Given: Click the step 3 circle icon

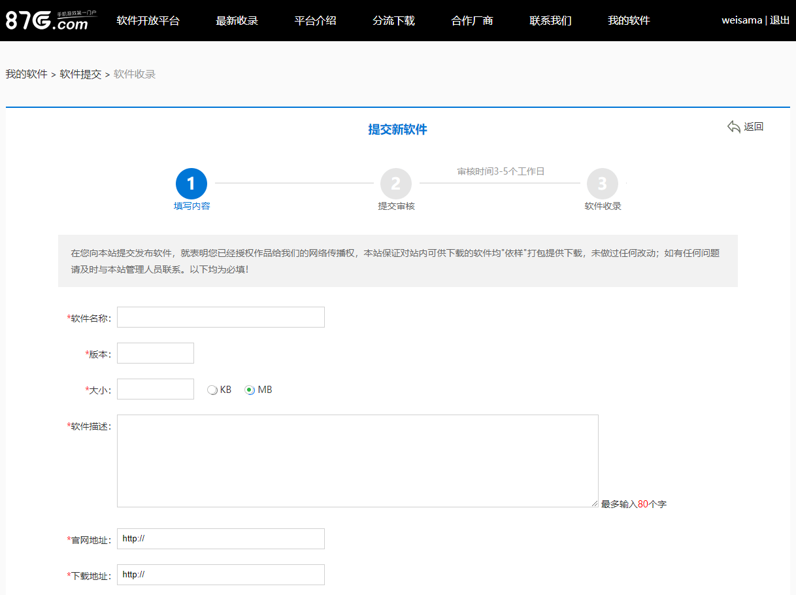Looking at the screenshot, I should (602, 184).
